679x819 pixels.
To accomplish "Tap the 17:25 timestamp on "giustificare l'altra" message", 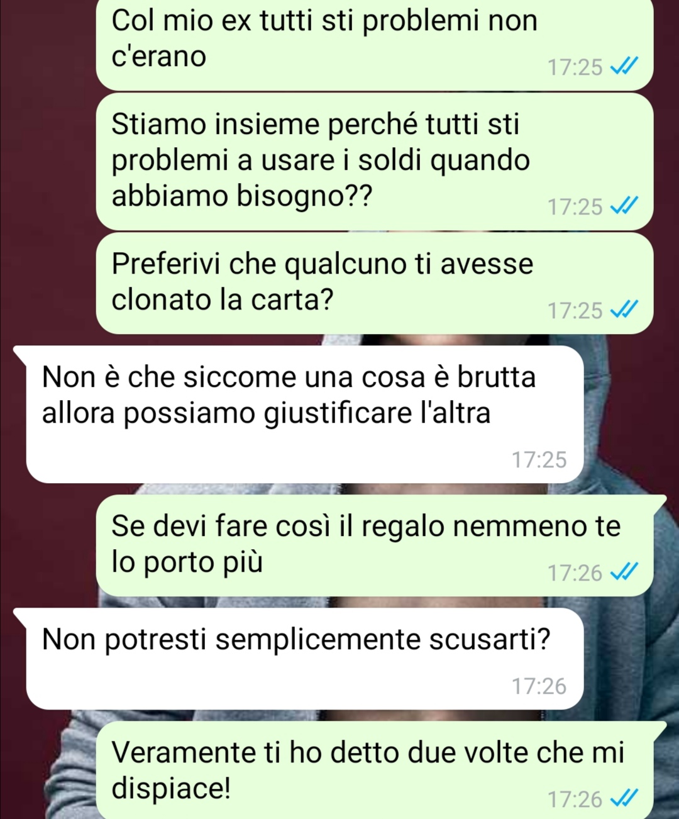I will (x=539, y=460).
